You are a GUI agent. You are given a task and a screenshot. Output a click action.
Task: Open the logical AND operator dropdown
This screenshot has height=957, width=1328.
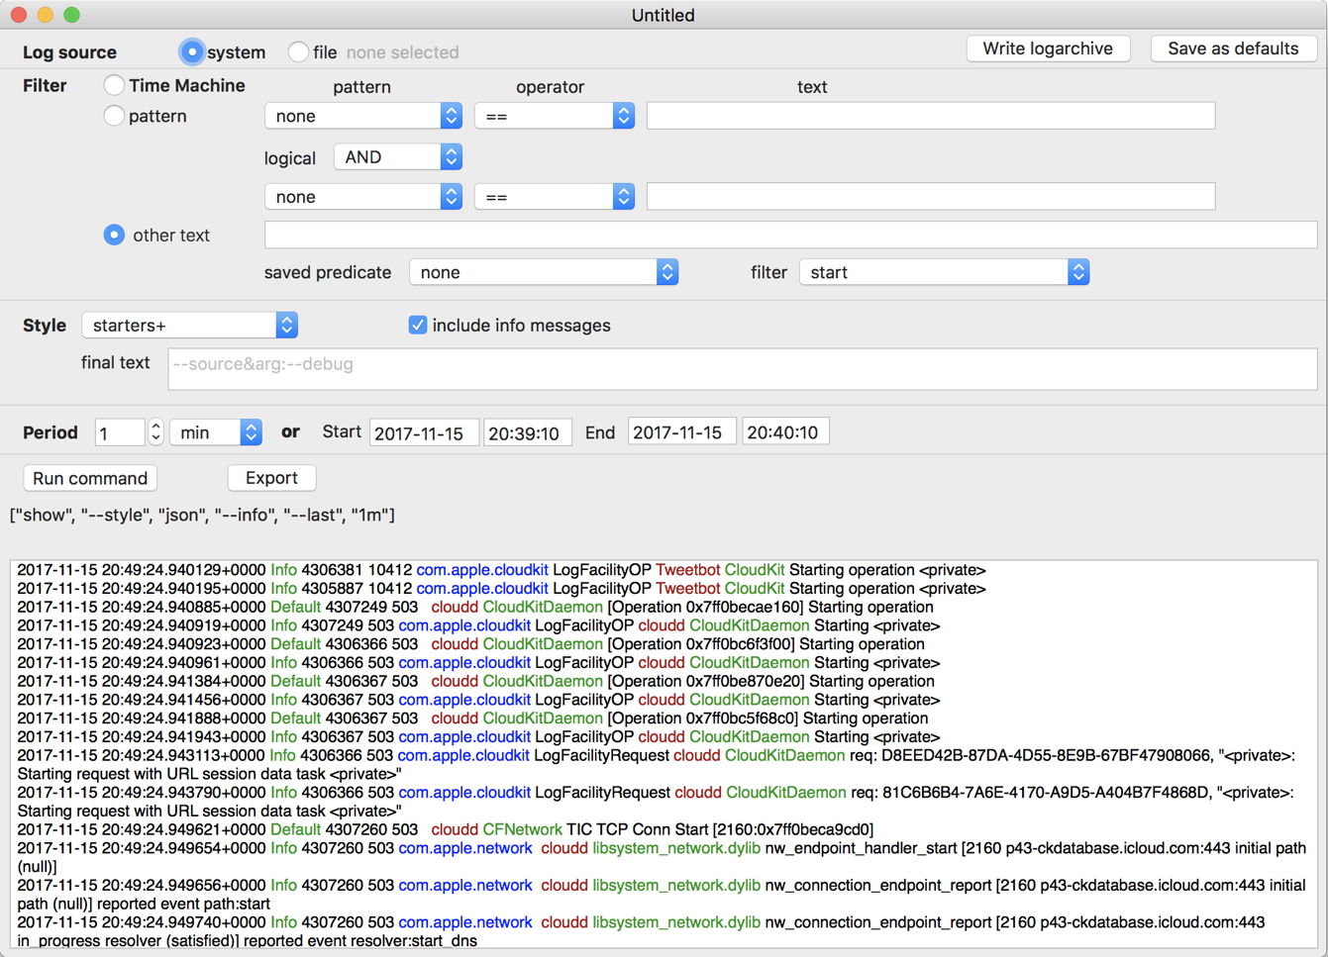tap(397, 156)
